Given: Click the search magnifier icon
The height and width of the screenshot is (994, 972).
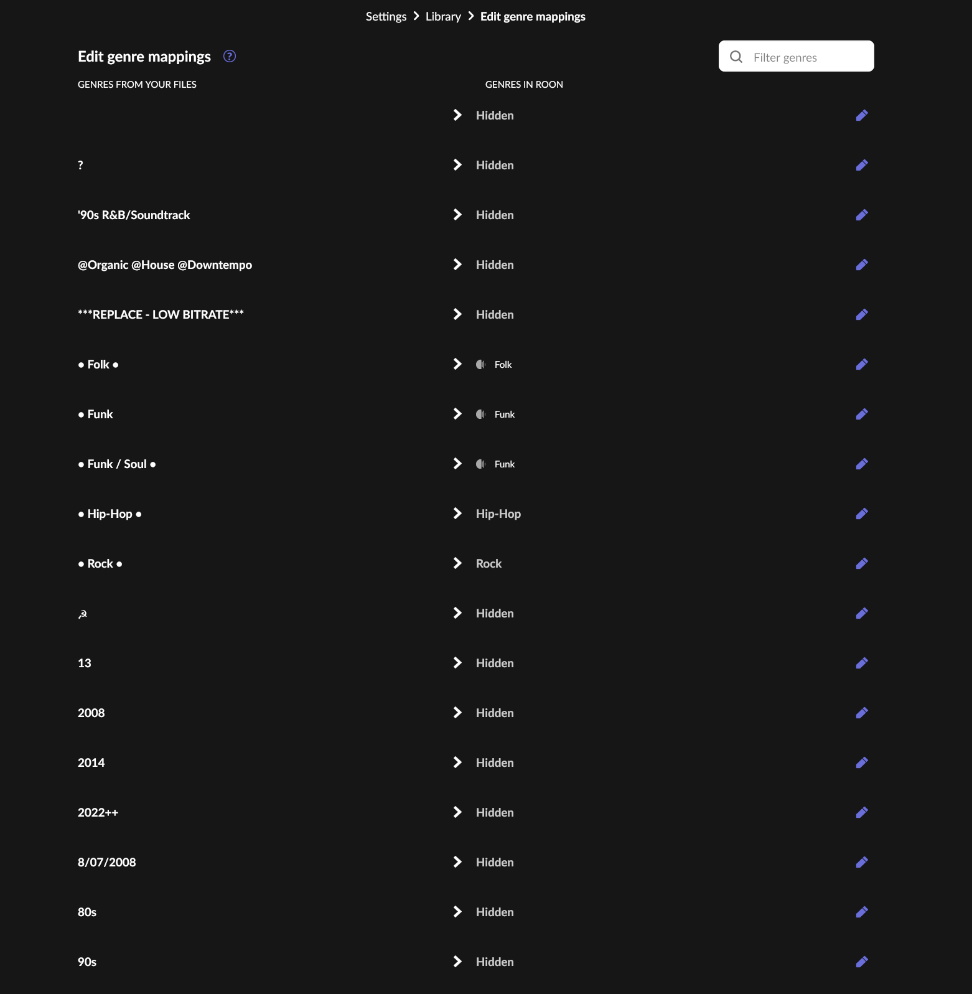Looking at the screenshot, I should 736,57.
